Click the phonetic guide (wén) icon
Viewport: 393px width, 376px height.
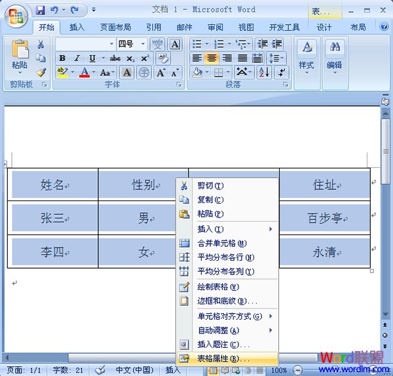157,45
